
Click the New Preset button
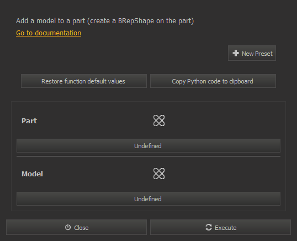252,53
